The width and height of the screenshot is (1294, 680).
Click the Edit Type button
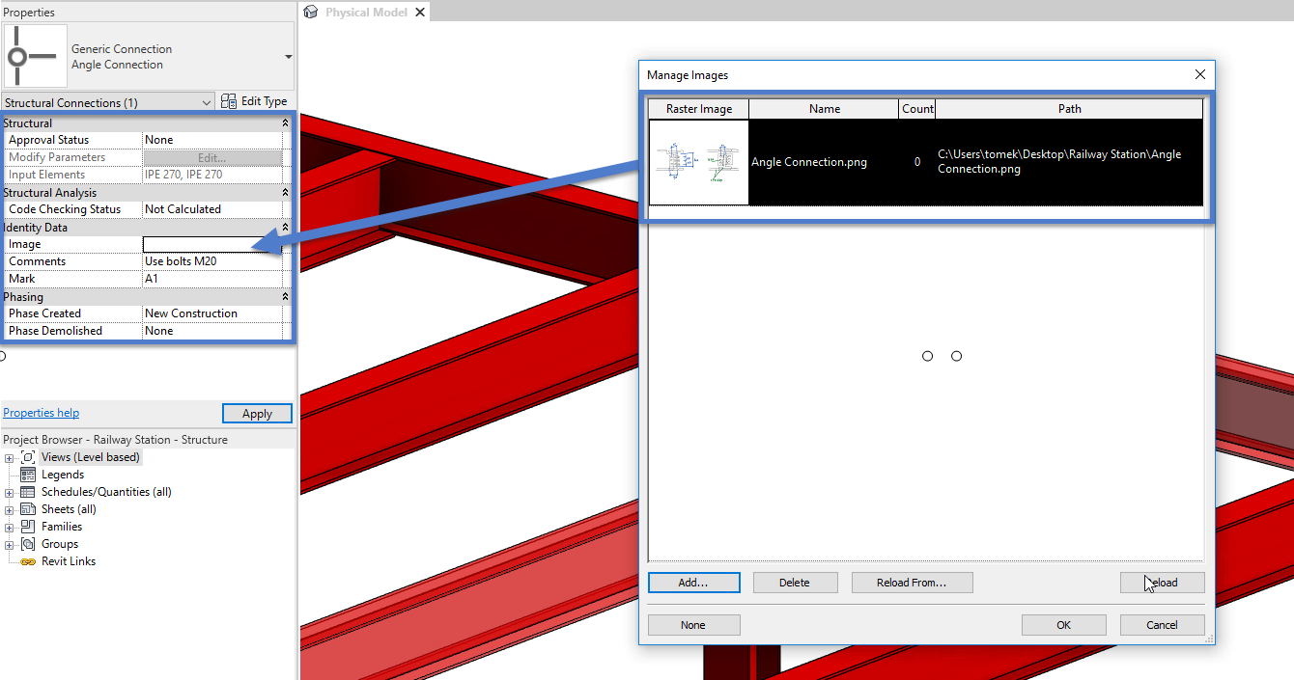tap(255, 101)
